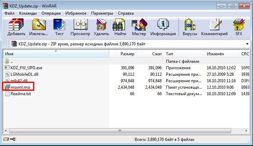Open the Найти (Find) binoculars tool
The image size is (253, 146).
coord(119,24)
